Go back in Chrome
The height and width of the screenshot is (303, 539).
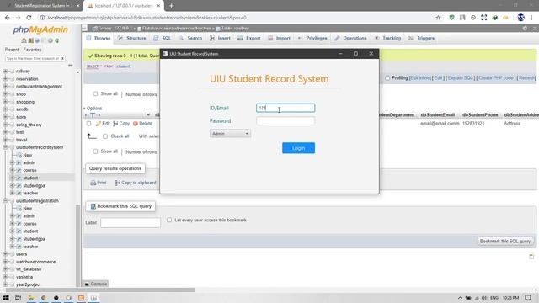click(x=8, y=18)
